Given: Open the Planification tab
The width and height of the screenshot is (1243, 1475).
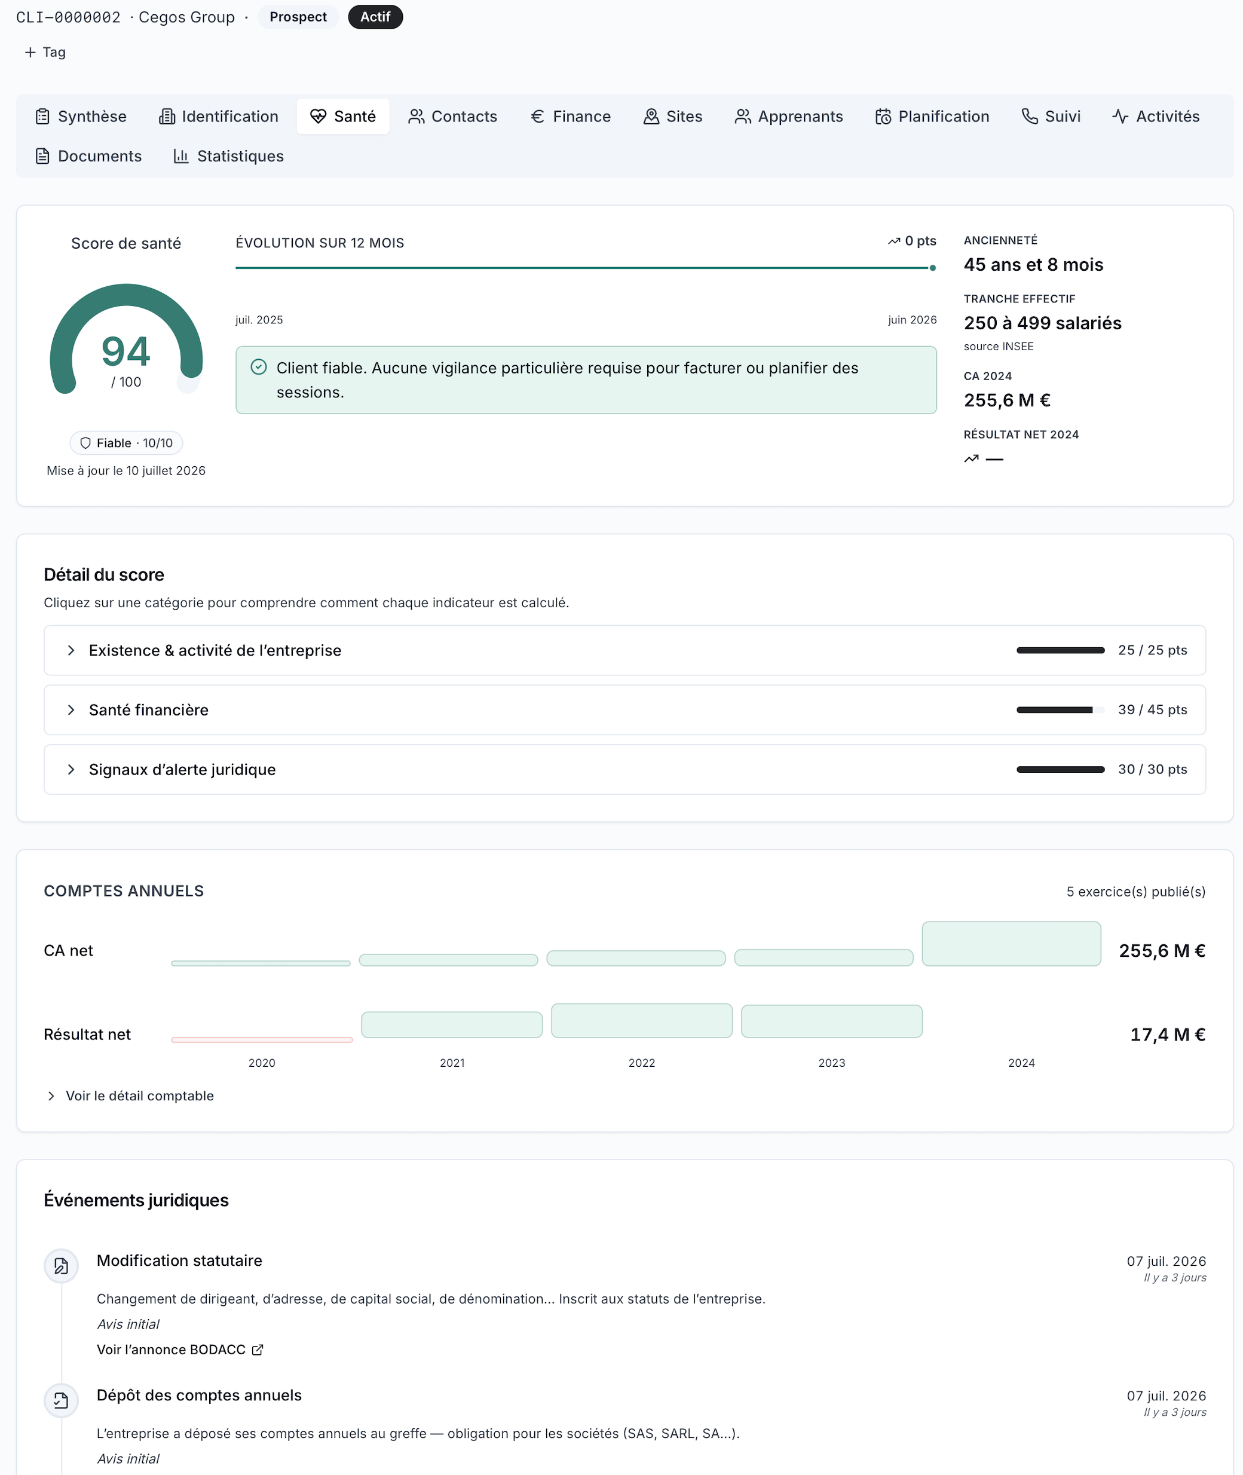Looking at the screenshot, I should coord(932,117).
